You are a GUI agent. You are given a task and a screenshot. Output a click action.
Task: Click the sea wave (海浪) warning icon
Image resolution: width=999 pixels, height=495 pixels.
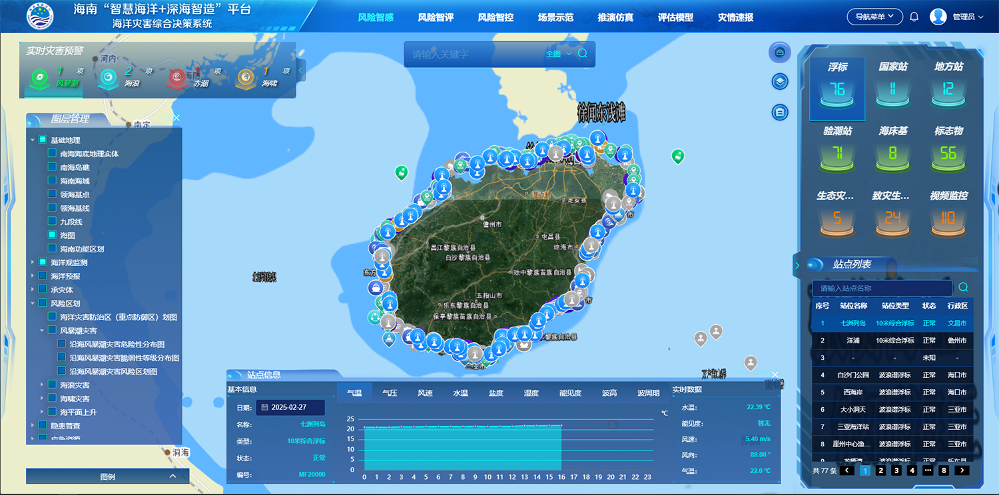point(108,79)
